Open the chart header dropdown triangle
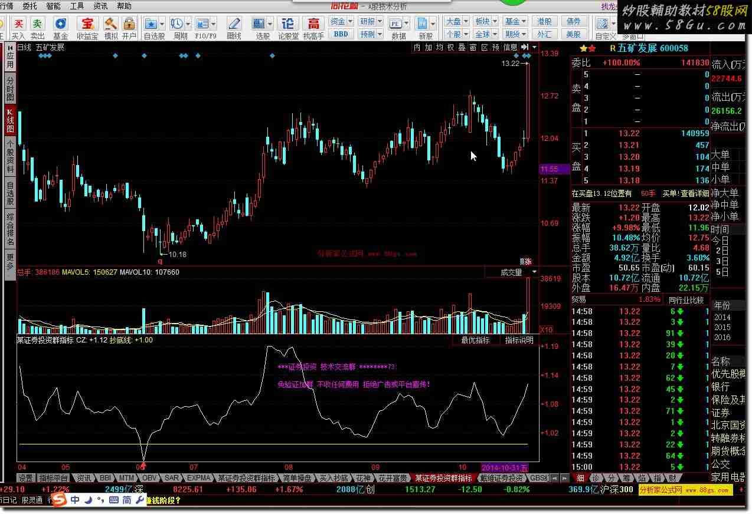Viewport: 752px width, 514px height. pyautogui.click(x=535, y=47)
